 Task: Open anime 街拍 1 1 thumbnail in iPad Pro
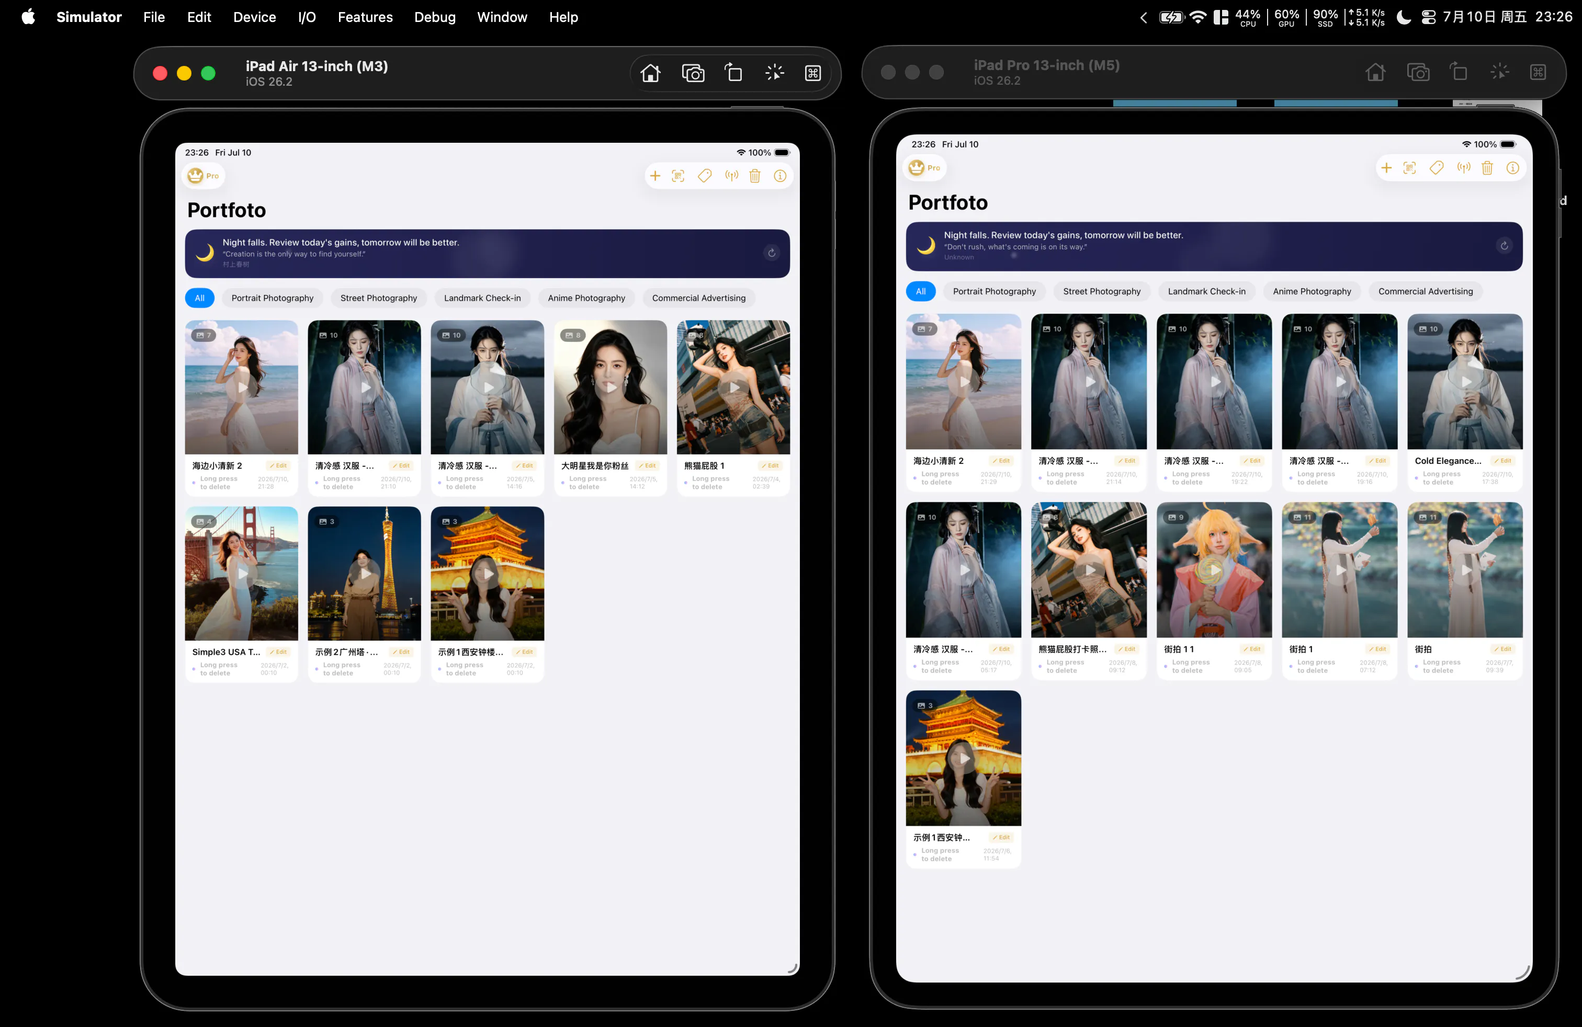pos(1214,570)
